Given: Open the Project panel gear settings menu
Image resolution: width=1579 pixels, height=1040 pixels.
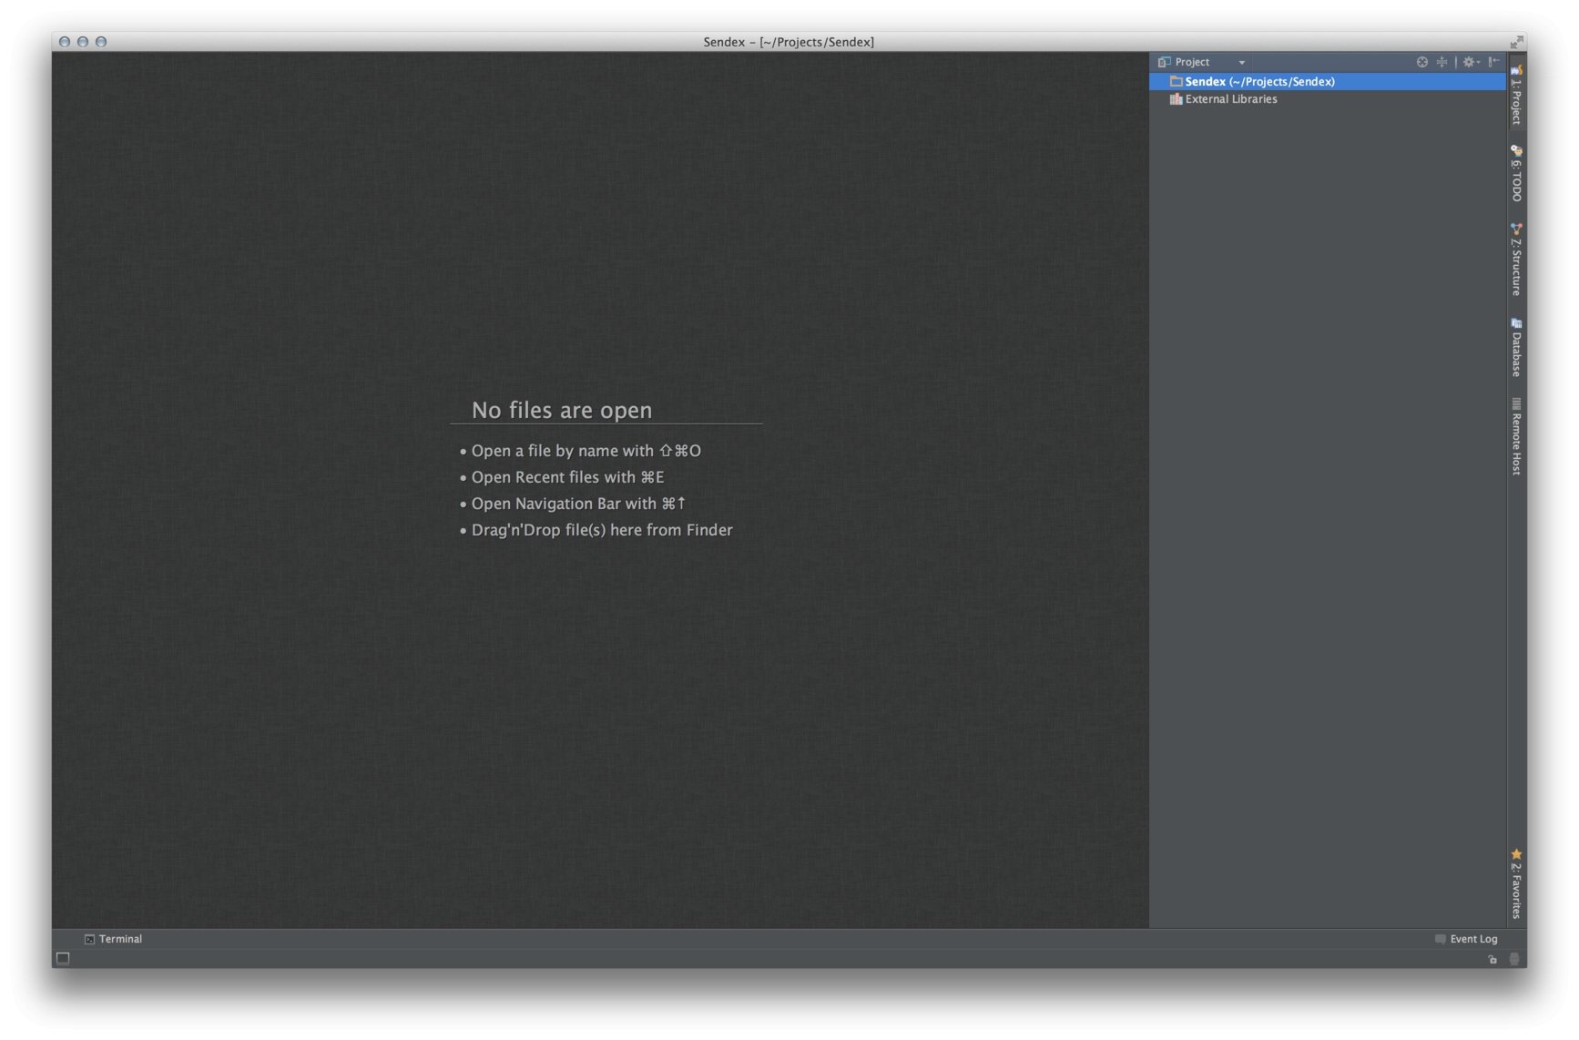Looking at the screenshot, I should pos(1470,62).
